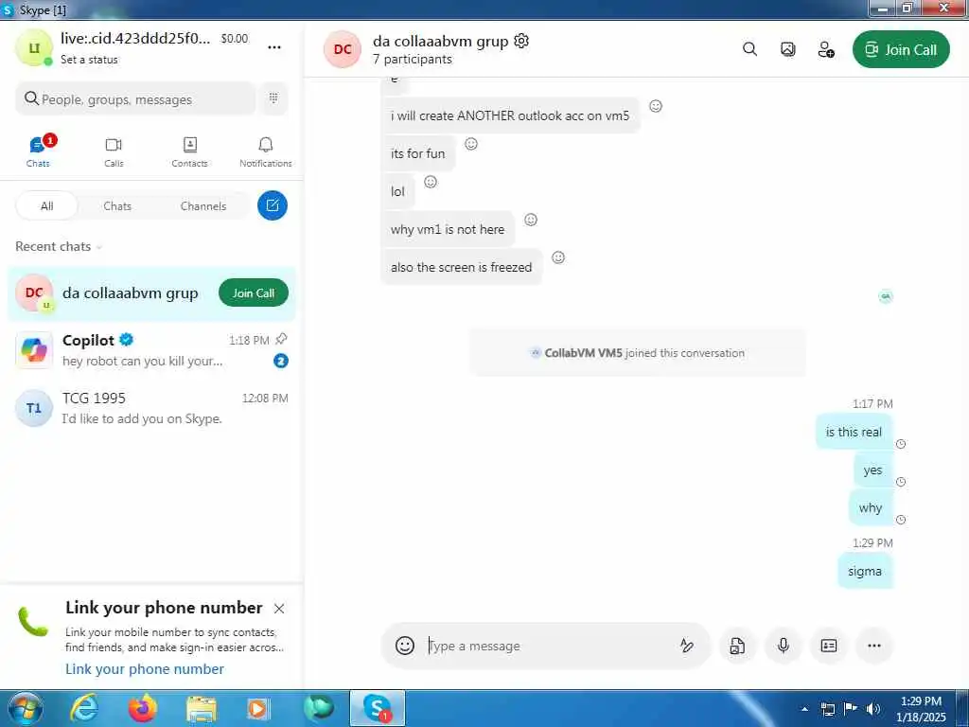React to 'why vm1 is not here'

pos(530,220)
